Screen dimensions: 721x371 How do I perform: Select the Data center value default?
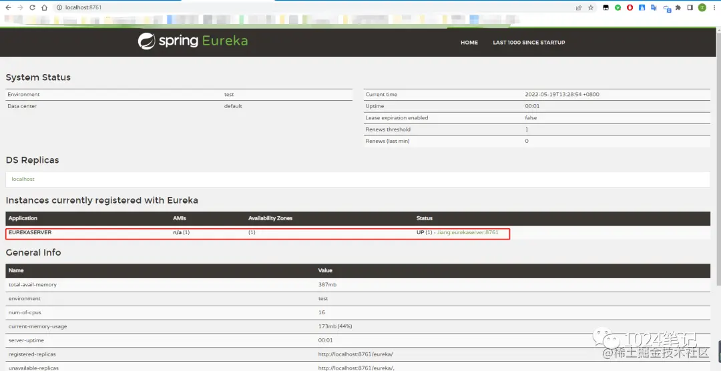point(233,106)
